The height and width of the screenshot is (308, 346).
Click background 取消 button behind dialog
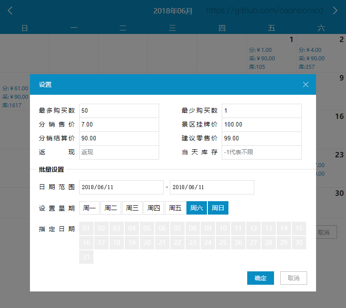pyautogui.click(x=326, y=232)
